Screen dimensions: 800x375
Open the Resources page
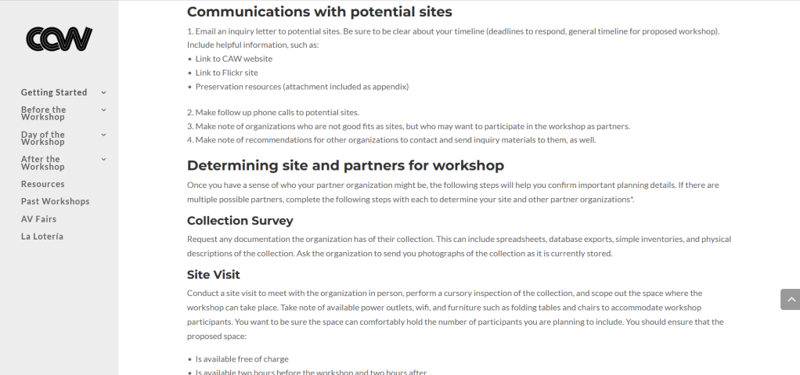click(43, 184)
